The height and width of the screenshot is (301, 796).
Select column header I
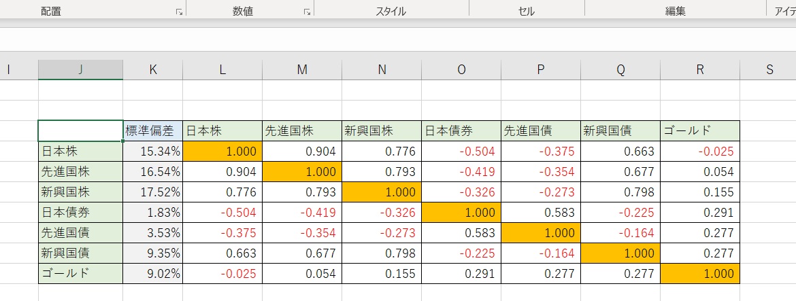(19, 70)
